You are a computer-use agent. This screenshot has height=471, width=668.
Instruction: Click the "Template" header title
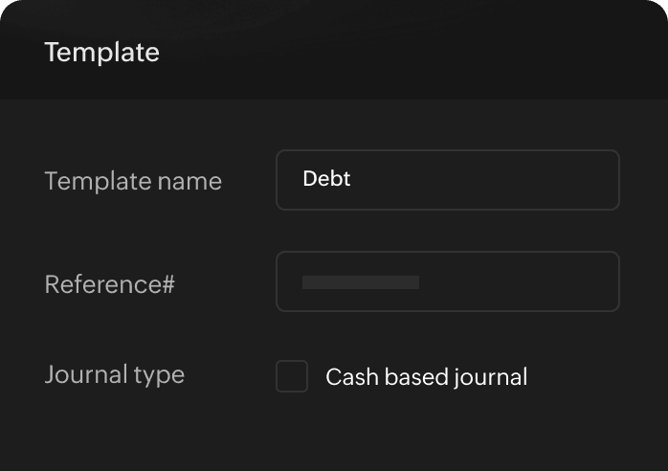[x=101, y=52]
